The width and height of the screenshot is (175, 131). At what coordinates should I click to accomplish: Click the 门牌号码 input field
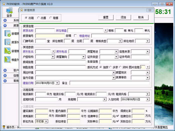click(40, 41)
